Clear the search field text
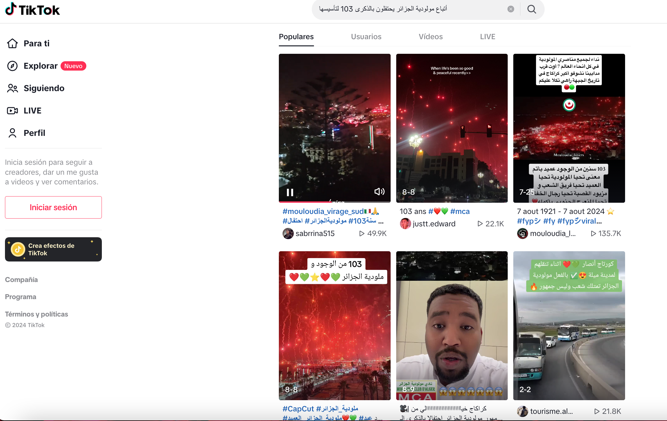The height and width of the screenshot is (421, 667). tap(510, 9)
